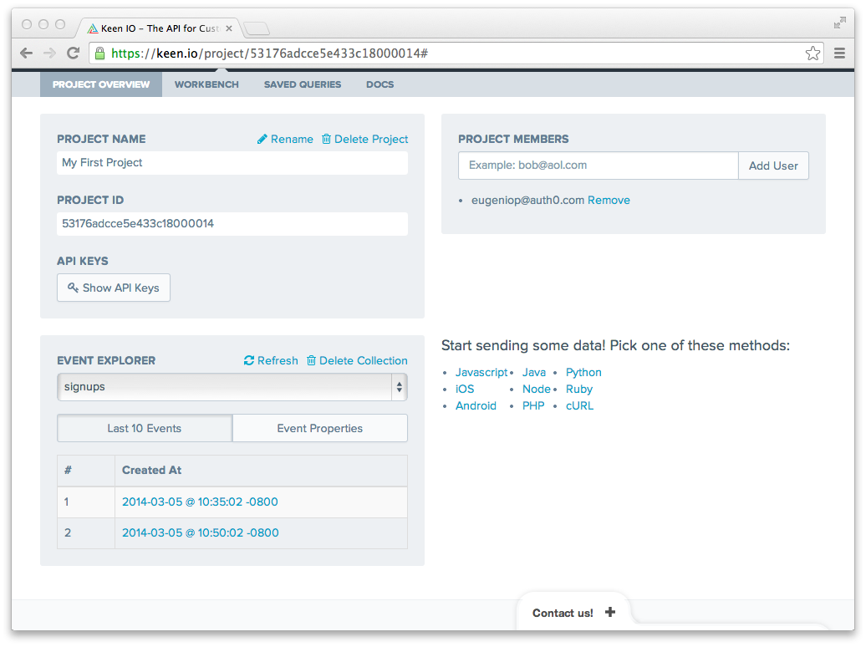Click the fullscreen arrows icon in the title bar

pos(839,23)
